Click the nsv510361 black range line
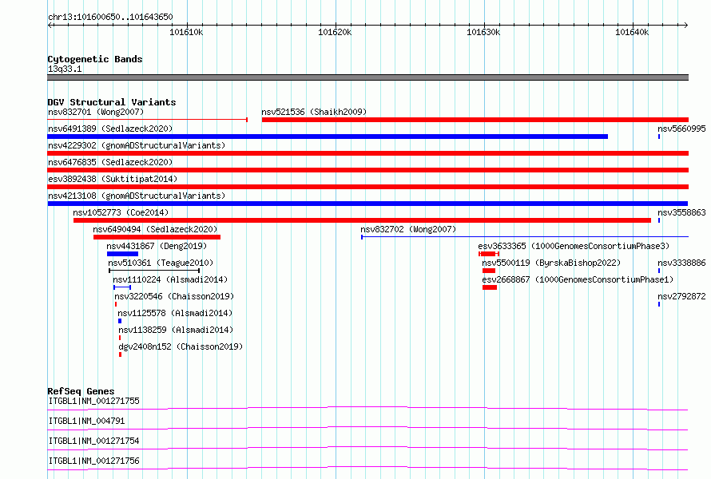The width and height of the screenshot is (711, 479). [154, 271]
